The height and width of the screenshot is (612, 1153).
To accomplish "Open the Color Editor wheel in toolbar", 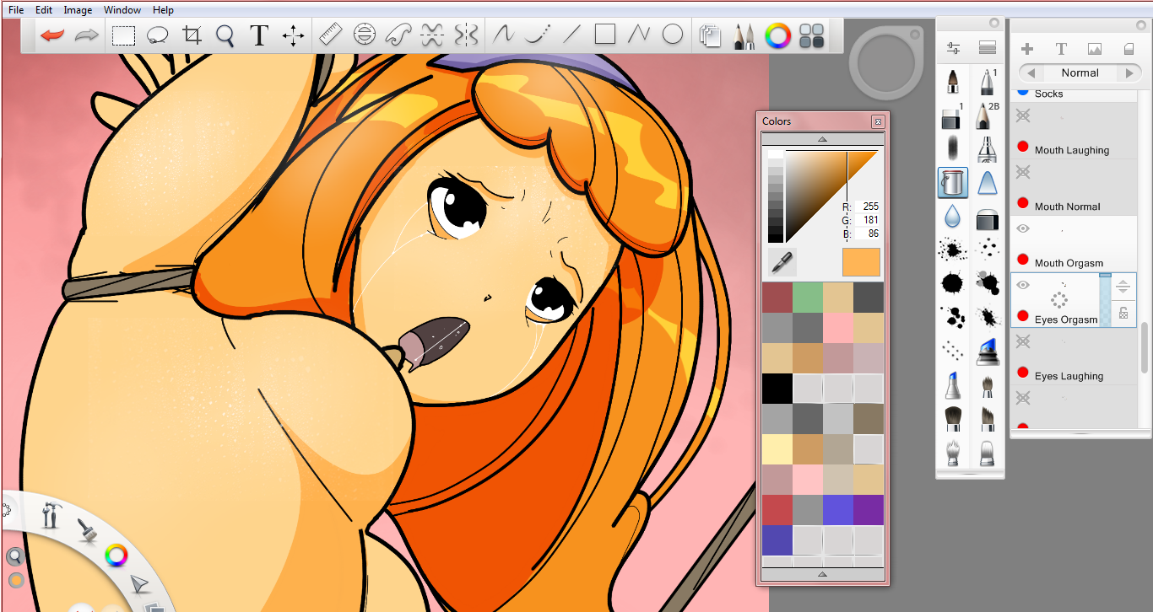I will click(x=777, y=35).
